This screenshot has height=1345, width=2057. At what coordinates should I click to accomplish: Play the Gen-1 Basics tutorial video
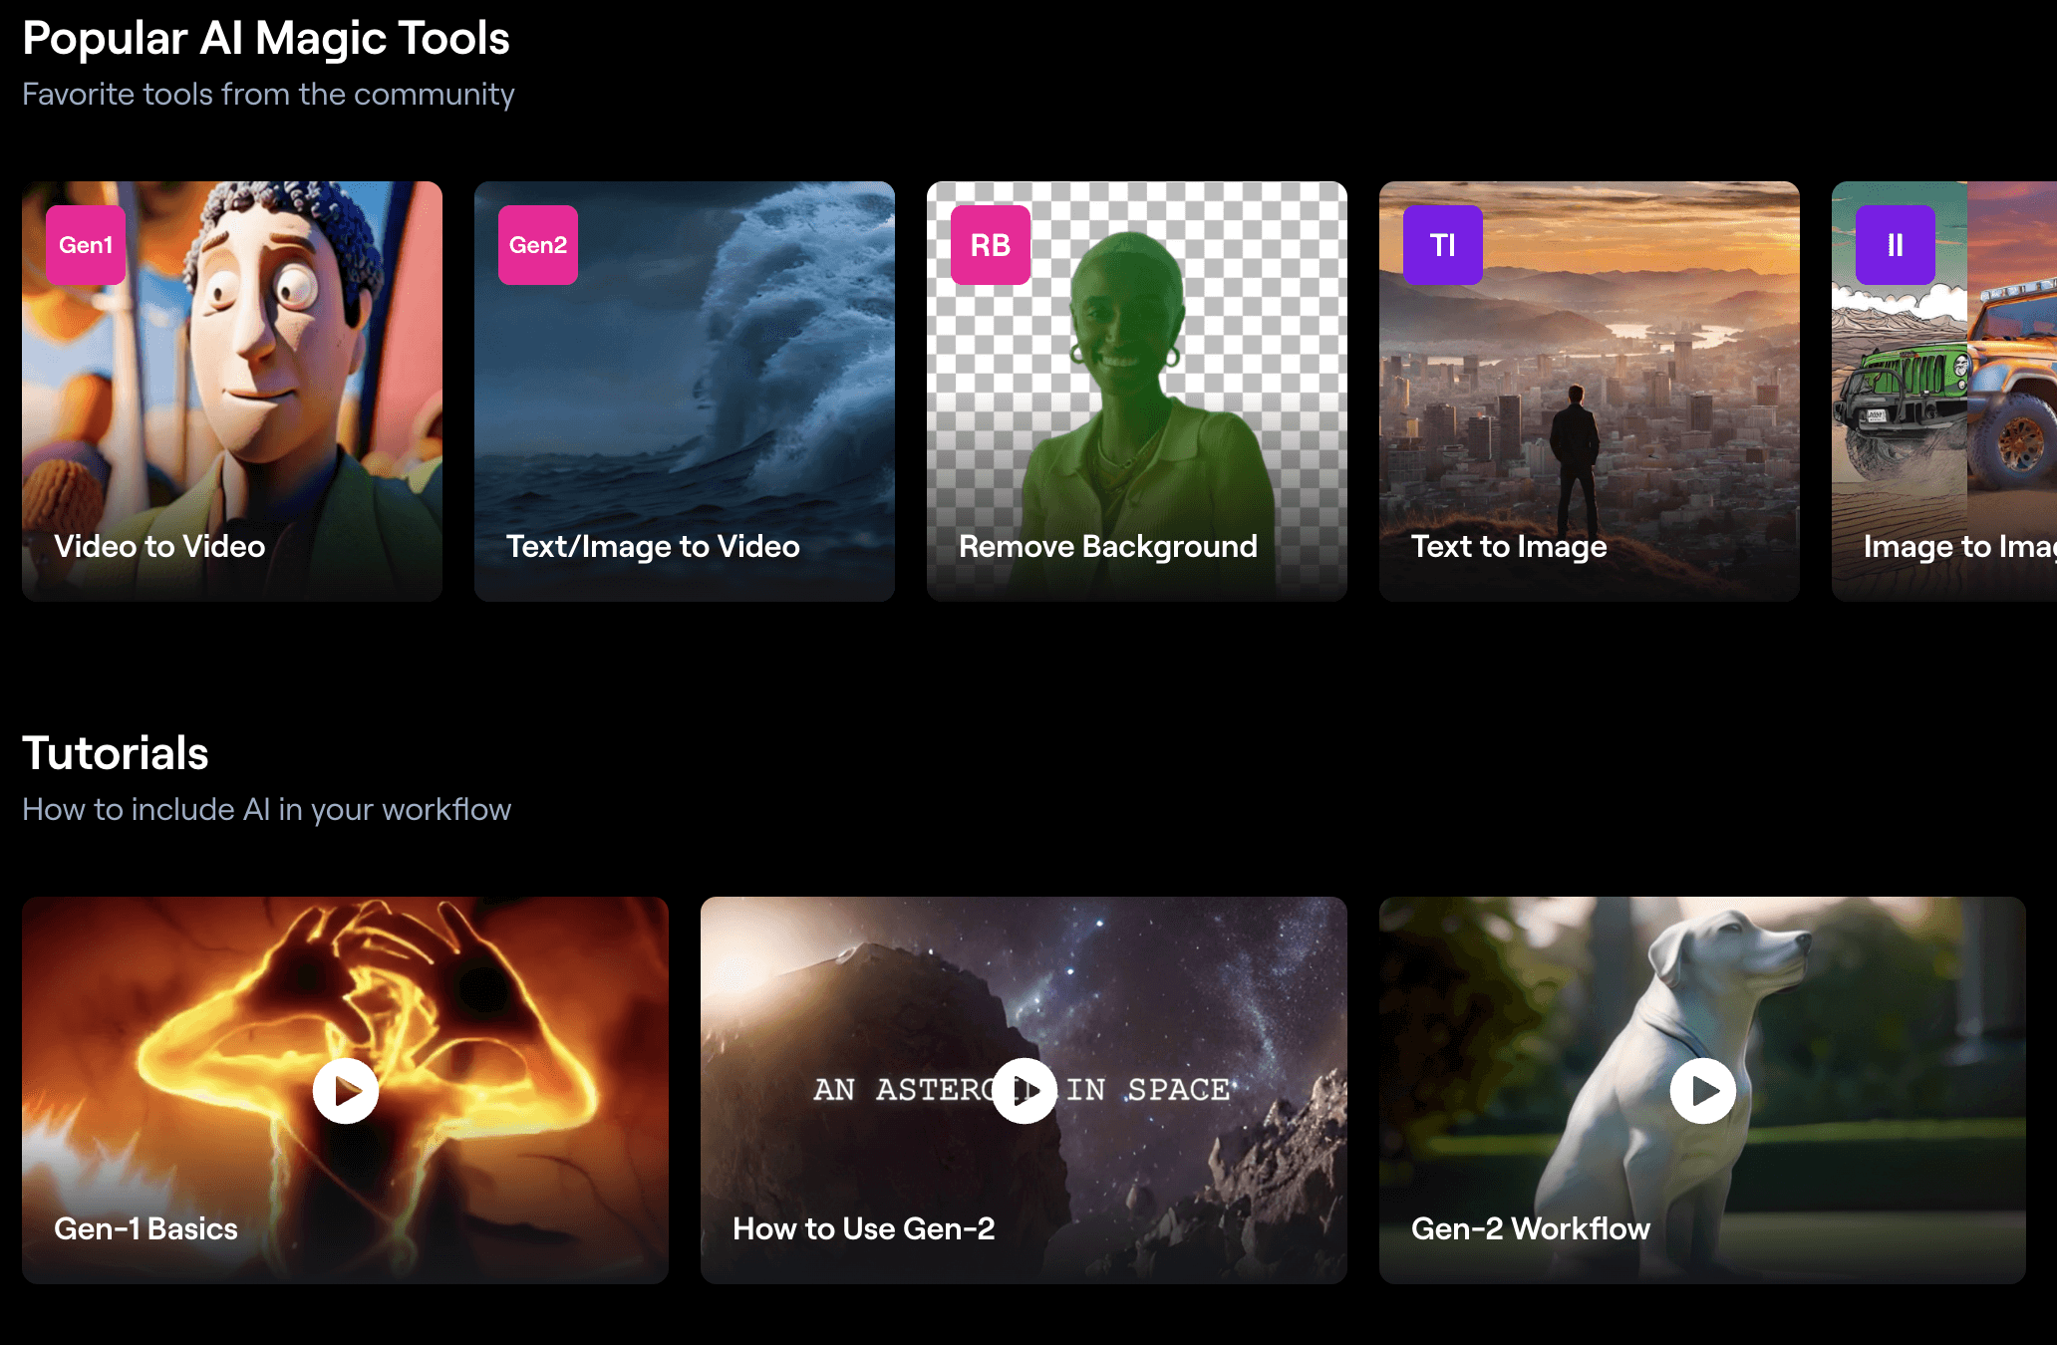point(346,1091)
